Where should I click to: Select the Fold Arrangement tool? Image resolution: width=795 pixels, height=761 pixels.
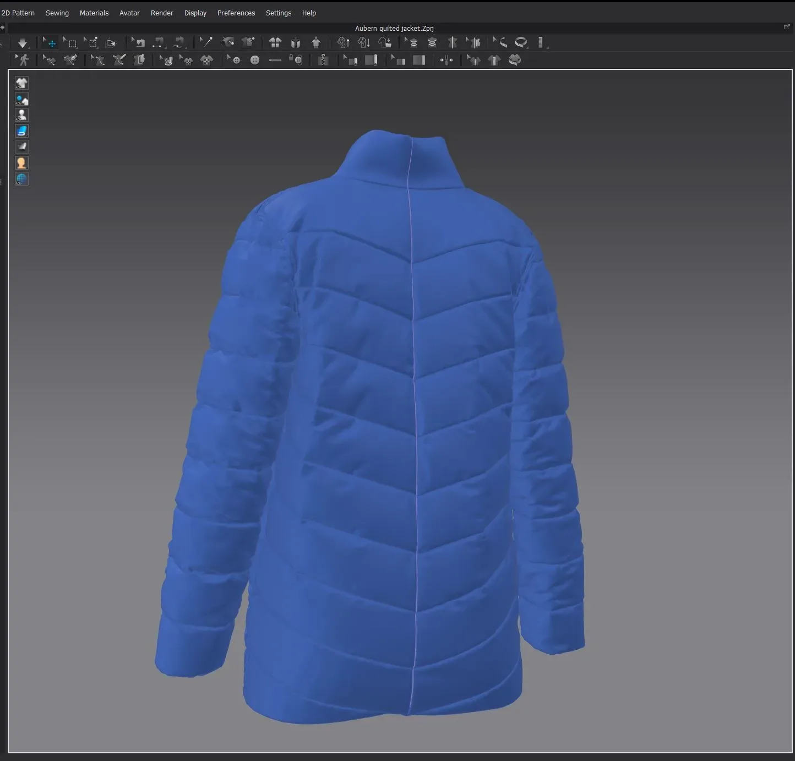[111, 43]
